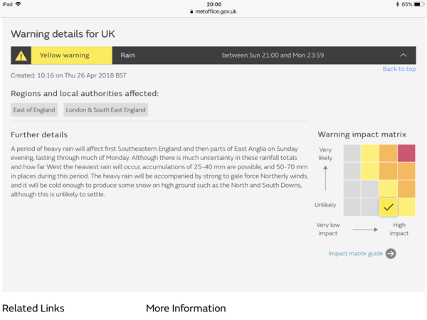This screenshot has height=320, width=427.
Task: Collapse the rain warning chevron
Action: pos(404,55)
